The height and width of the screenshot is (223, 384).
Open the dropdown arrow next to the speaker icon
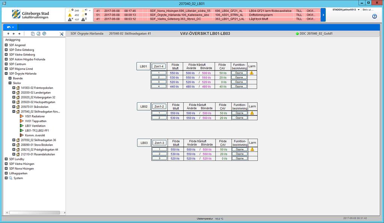(x=90, y=10)
